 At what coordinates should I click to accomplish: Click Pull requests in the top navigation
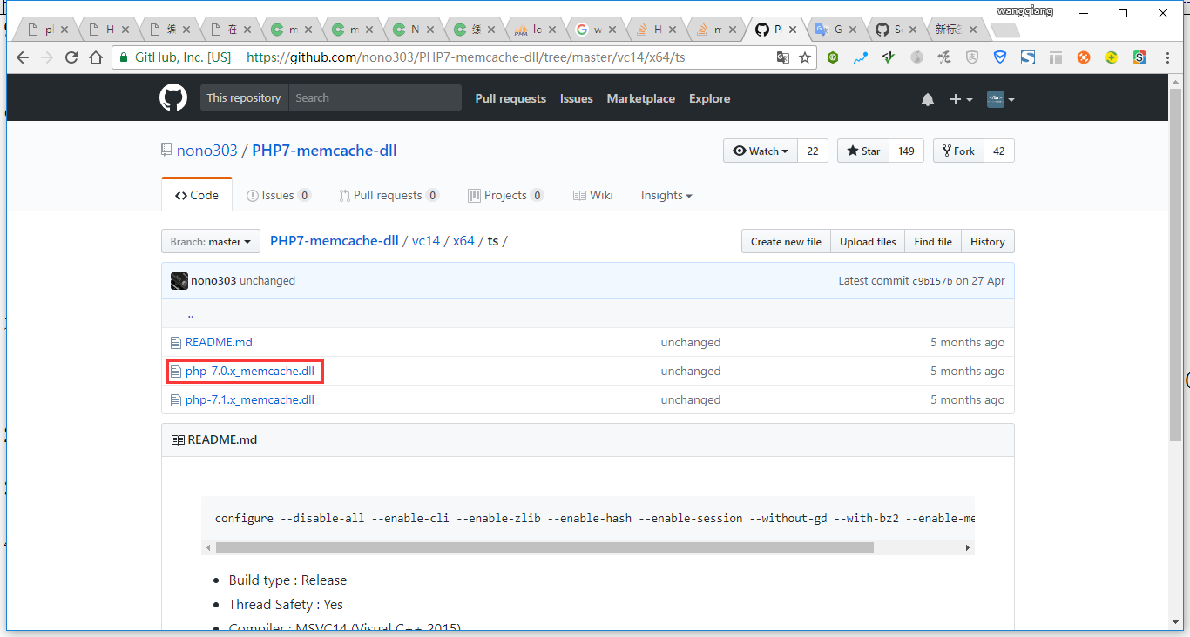510,99
